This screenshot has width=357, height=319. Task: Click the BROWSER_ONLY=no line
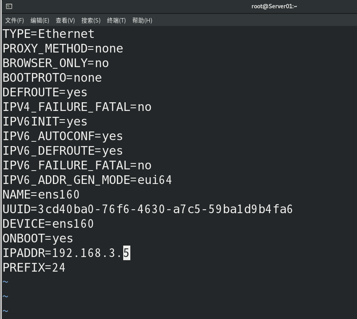coord(56,63)
